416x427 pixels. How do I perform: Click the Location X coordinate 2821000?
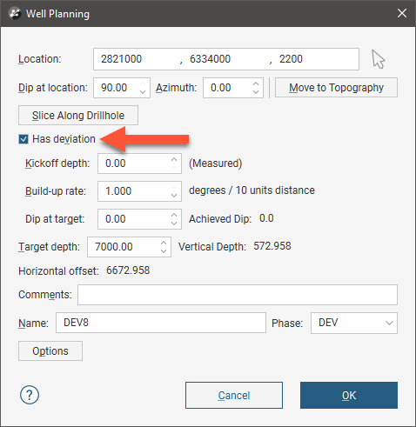click(x=121, y=59)
